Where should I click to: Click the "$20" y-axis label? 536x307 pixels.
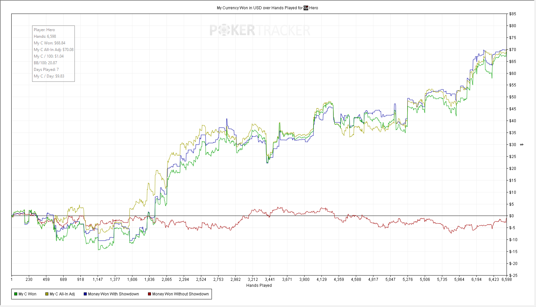pos(512,169)
